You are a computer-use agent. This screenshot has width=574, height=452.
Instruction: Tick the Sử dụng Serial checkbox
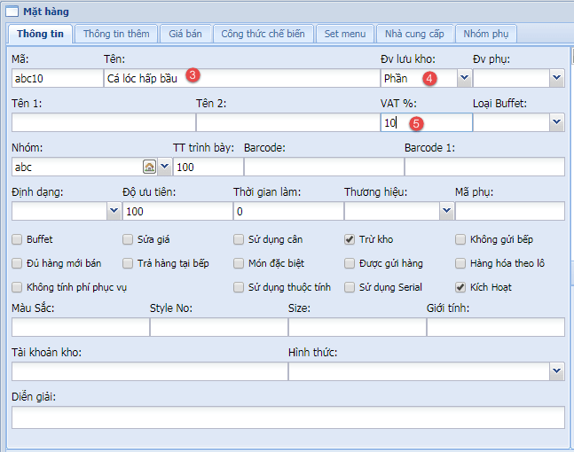pyautogui.click(x=350, y=287)
